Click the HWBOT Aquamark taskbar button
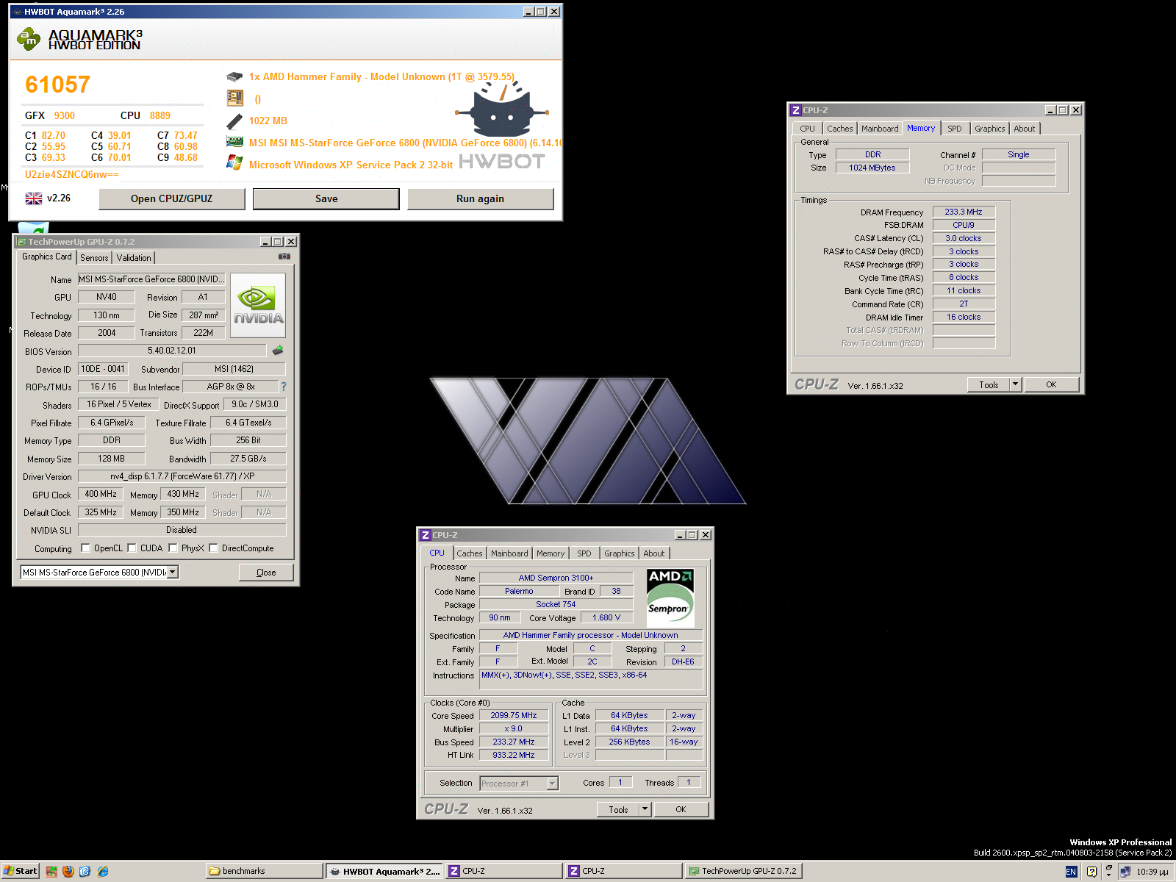This screenshot has height=882, width=1176. 384,871
